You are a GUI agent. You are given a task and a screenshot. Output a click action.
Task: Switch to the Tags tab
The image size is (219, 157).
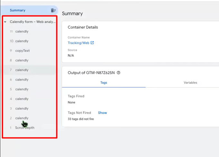pos(104,83)
